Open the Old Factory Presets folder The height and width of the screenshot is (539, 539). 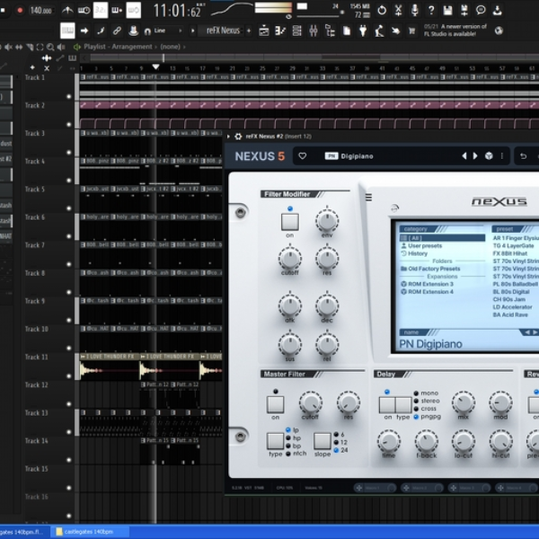[x=430, y=269]
